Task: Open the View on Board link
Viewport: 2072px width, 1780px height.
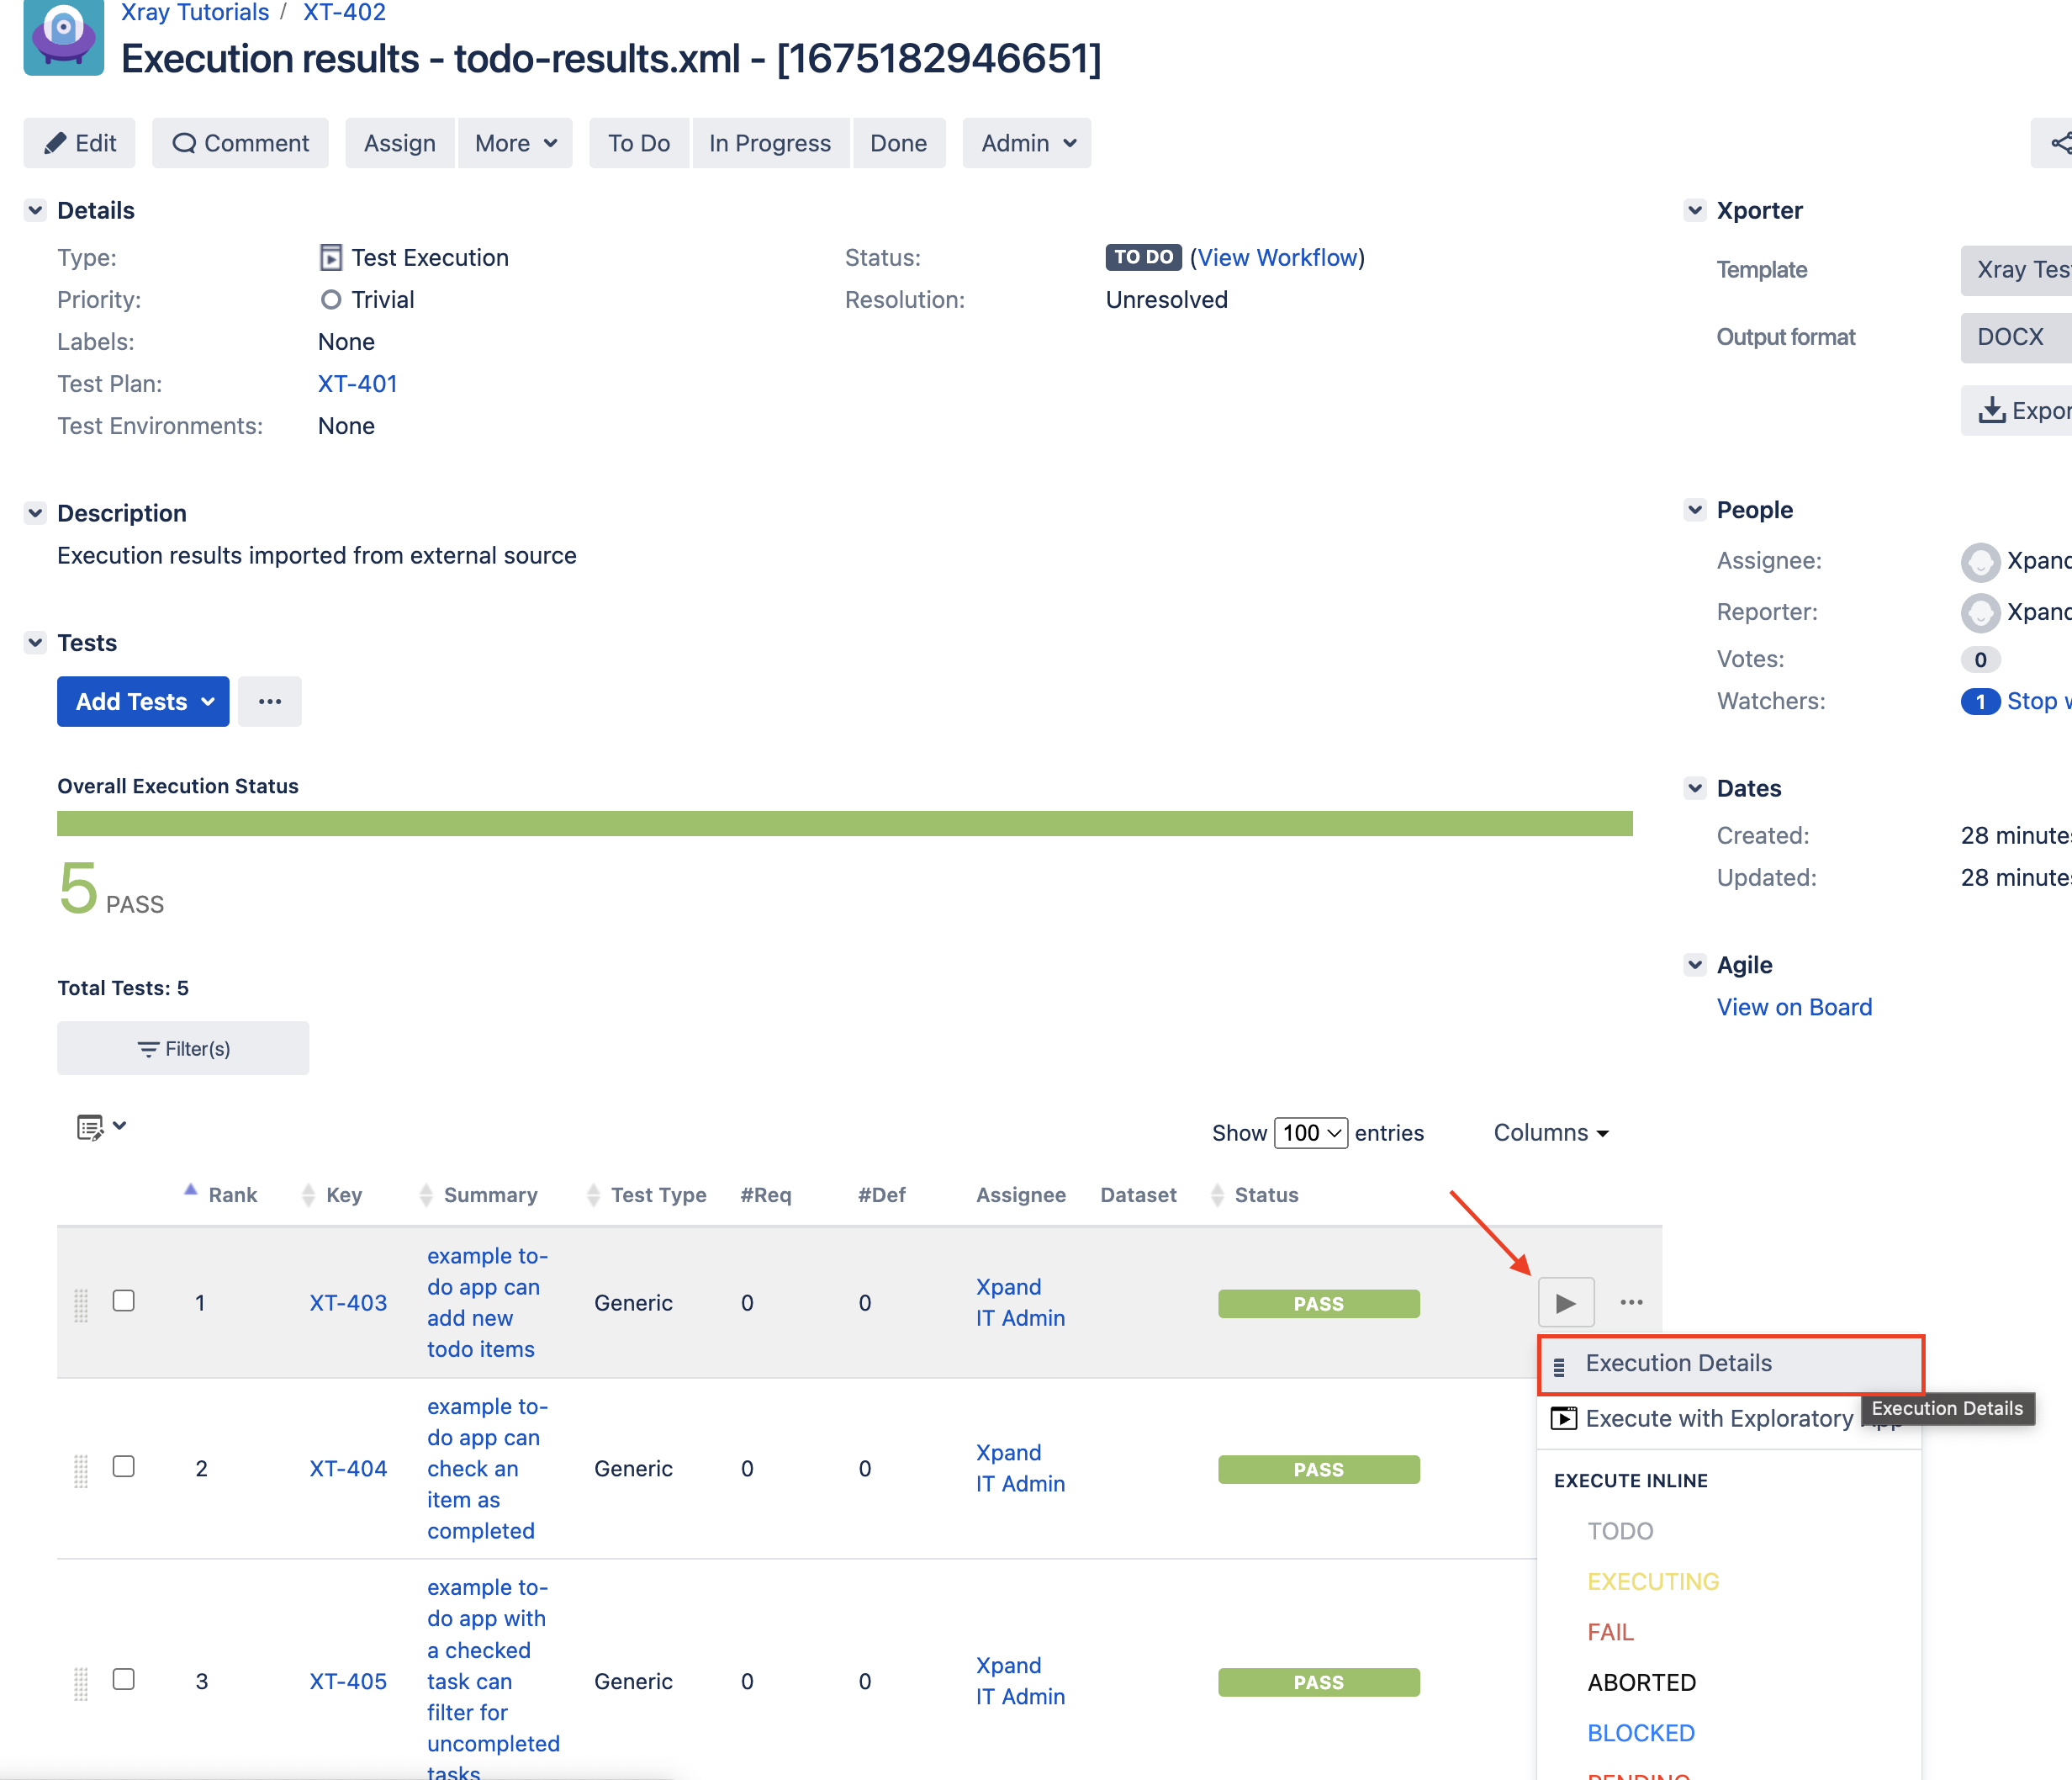Action: (x=1794, y=1008)
